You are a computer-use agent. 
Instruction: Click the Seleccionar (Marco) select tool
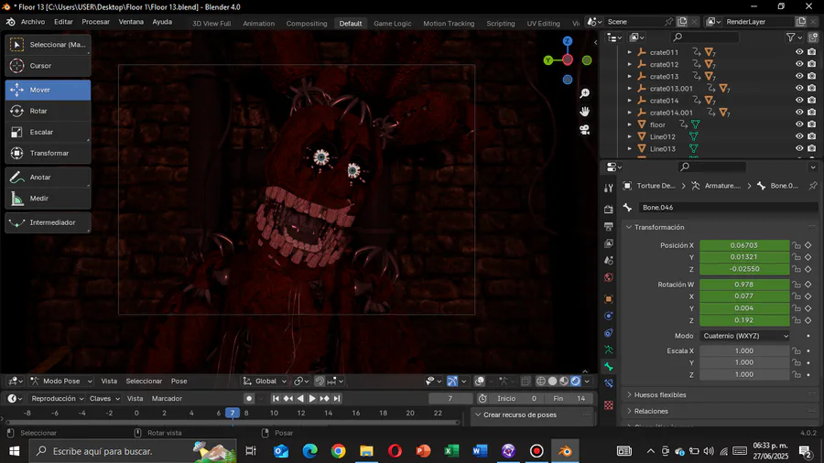pyautogui.click(x=48, y=45)
